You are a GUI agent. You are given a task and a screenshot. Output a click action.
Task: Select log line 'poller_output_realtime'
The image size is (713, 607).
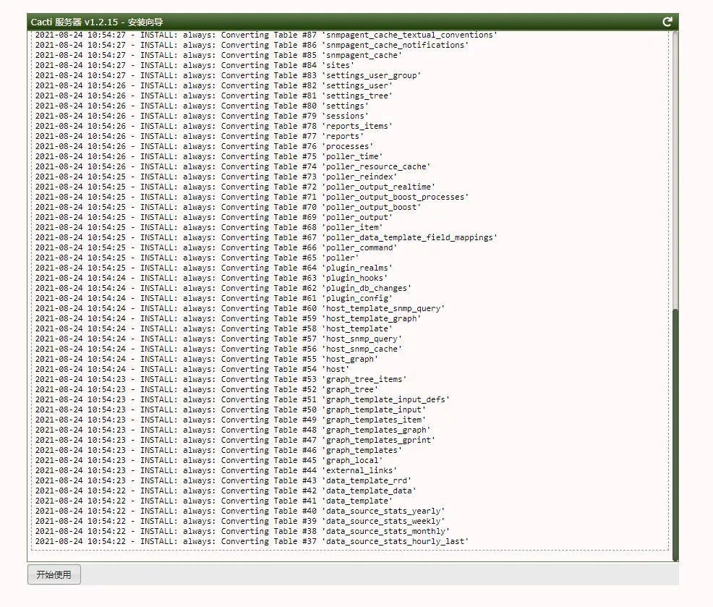tap(235, 187)
